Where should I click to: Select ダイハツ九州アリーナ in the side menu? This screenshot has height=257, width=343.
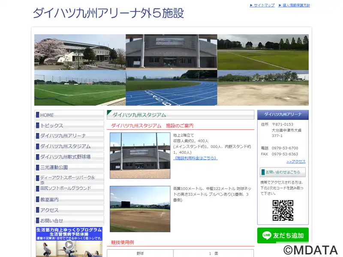click(x=69, y=136)
